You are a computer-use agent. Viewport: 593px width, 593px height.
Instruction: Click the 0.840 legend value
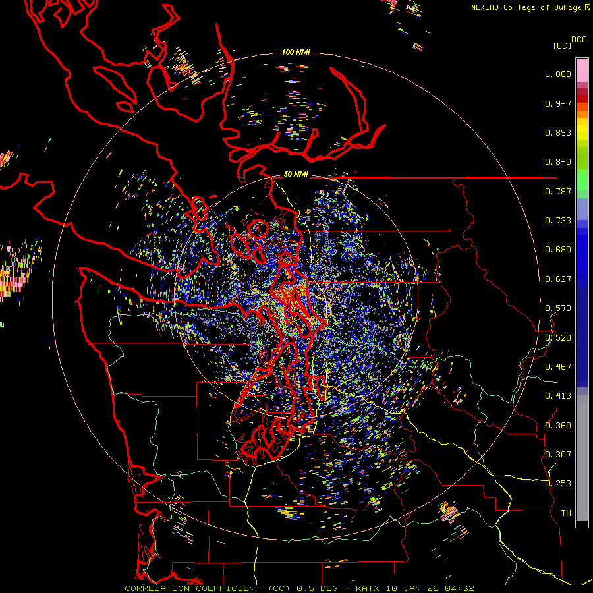click(558, 162)
